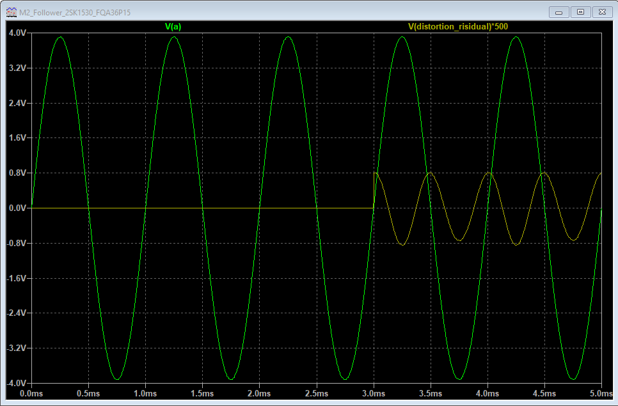Click the M2_Follower_2SK1530_FQA36P15 window title
The image size is (618, 406).
coord(75,13)
